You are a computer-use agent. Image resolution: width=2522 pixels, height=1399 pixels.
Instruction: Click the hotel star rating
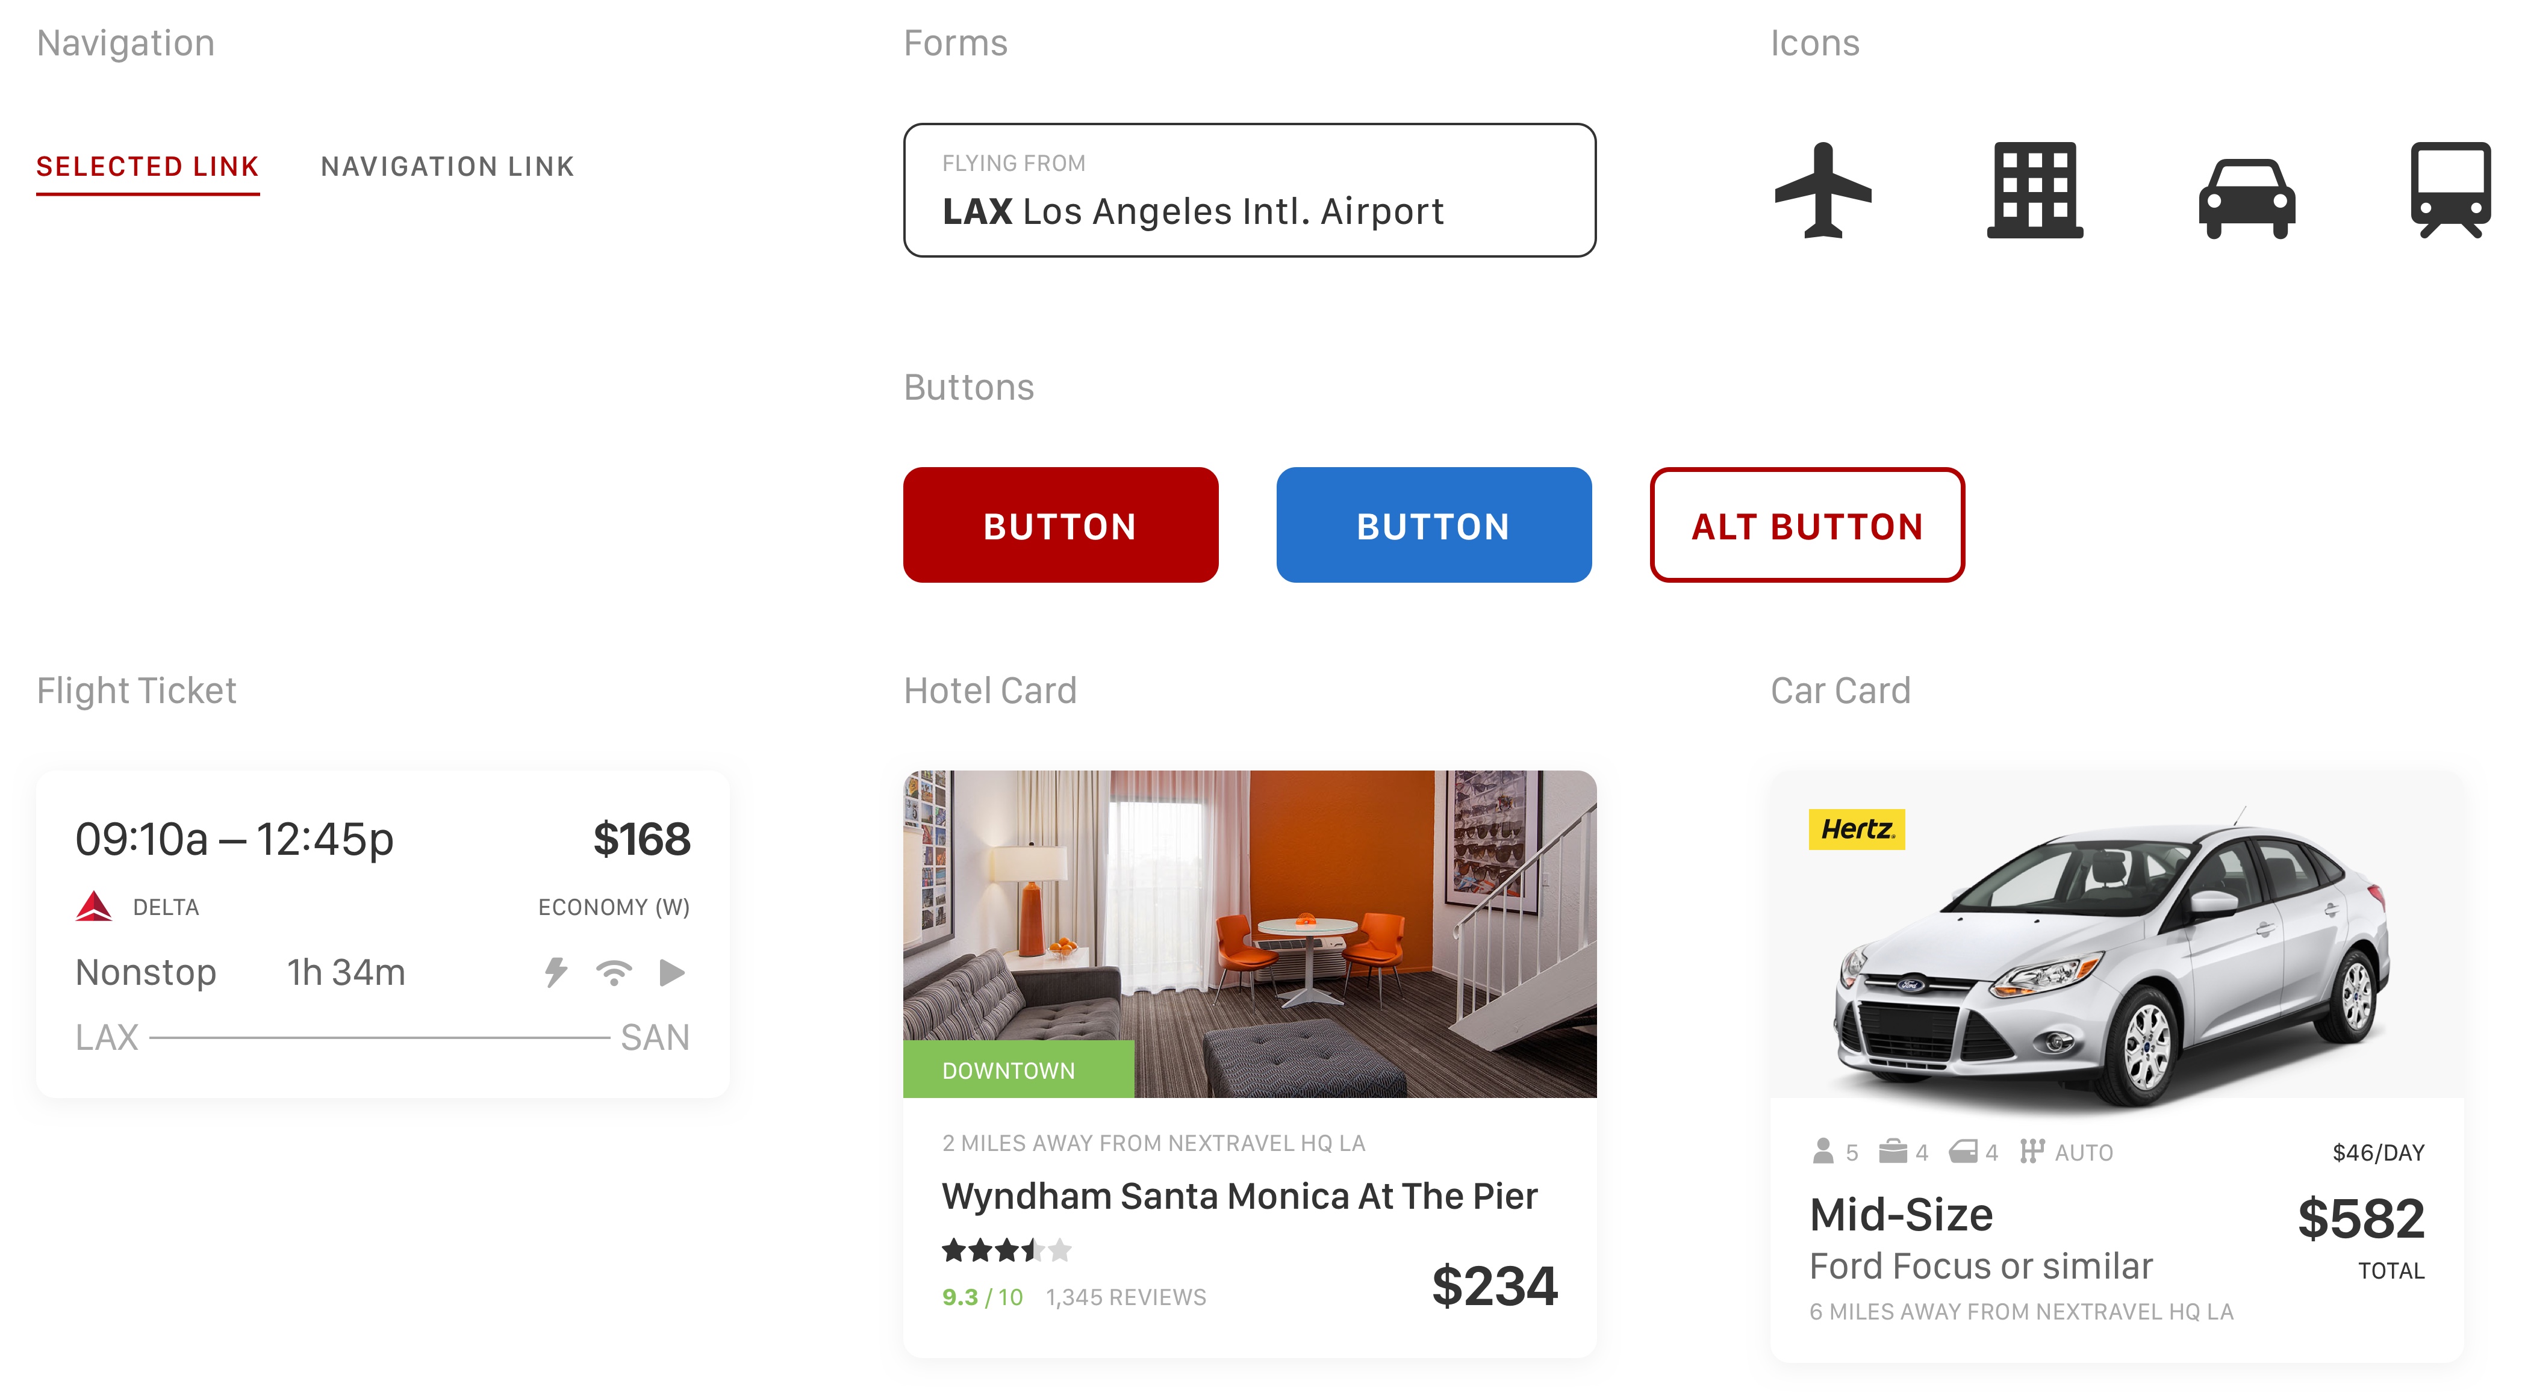(1006, 1250)
